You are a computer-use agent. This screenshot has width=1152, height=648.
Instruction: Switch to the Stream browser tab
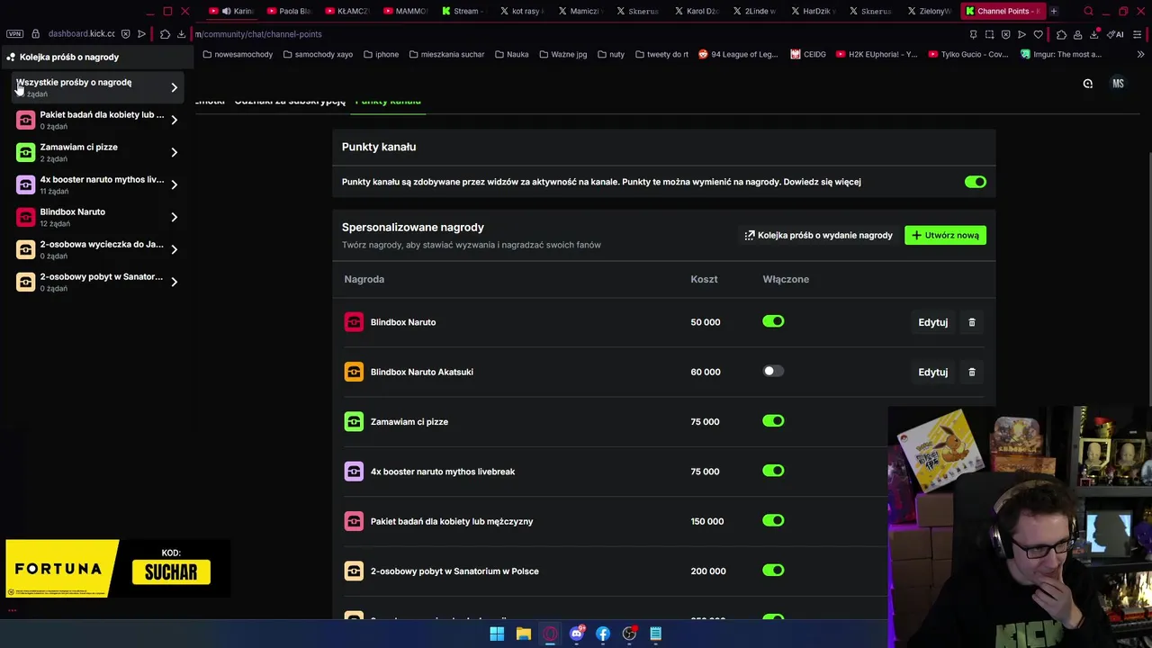point(463,11)
